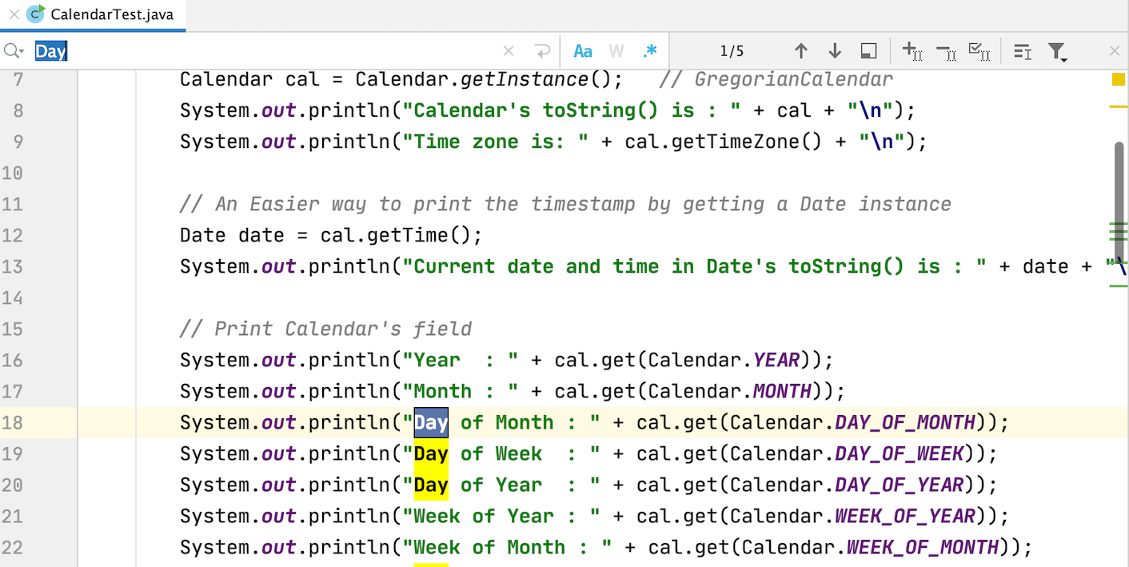Viewport: 1129px width, 567px height.
Task: Enable regex search mode
Action: tap(649, 50)
